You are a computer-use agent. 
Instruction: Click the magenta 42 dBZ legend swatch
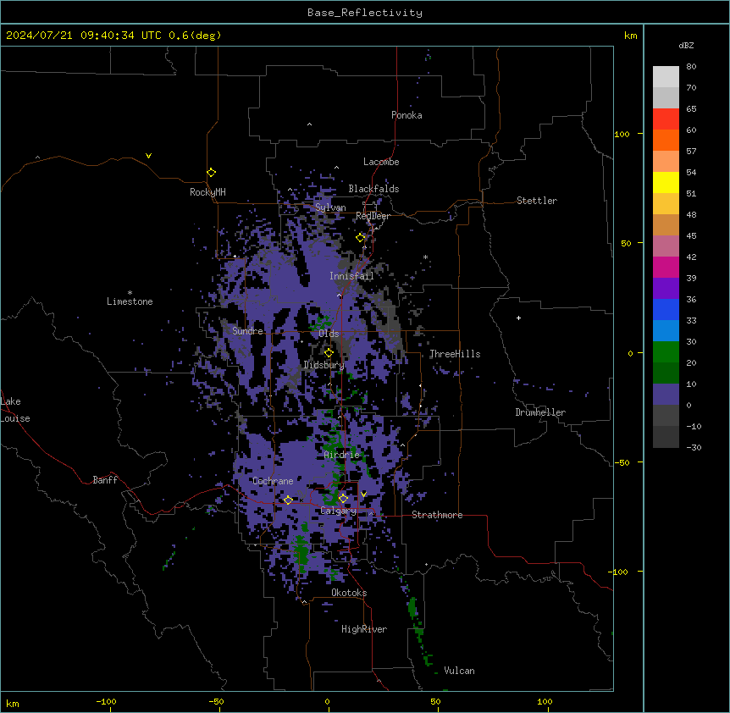point(666,267)
